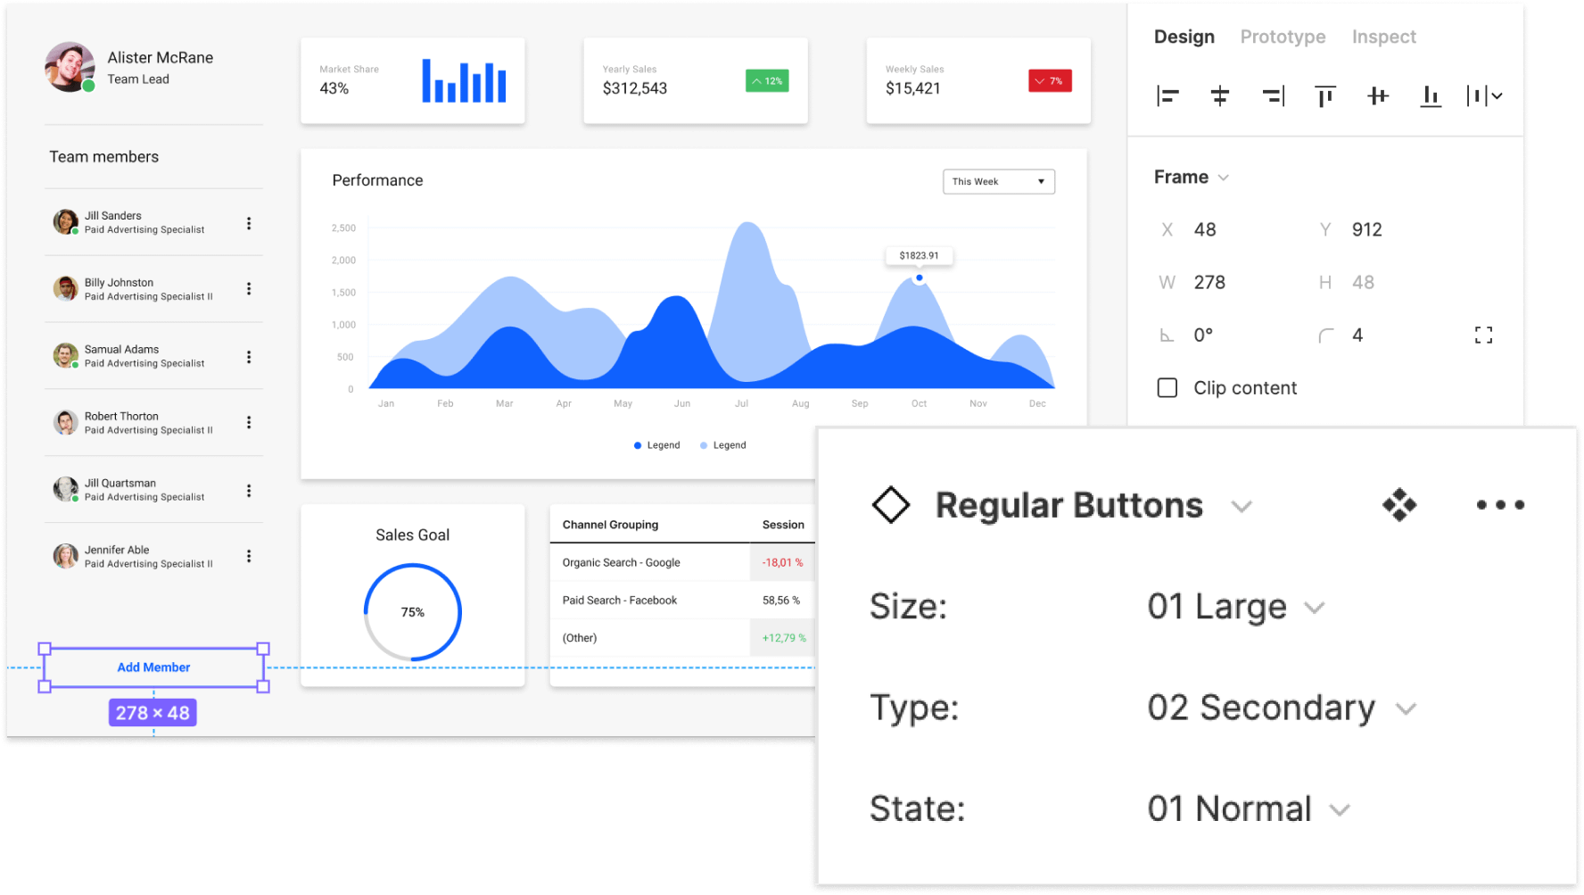Click the corner radius value 4
The image size is (1584, 895).
(1357, 336)
